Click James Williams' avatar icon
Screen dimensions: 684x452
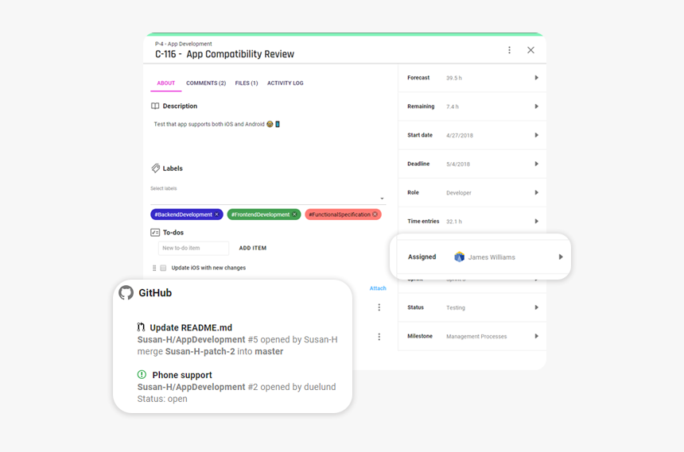click(459, 257)
